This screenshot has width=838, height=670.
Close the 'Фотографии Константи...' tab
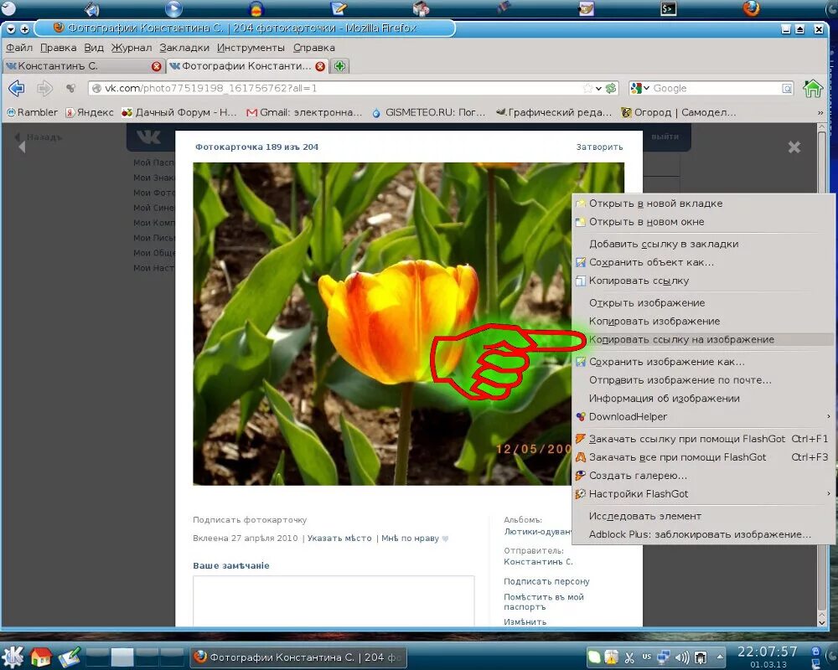click(x=320, y=66)
